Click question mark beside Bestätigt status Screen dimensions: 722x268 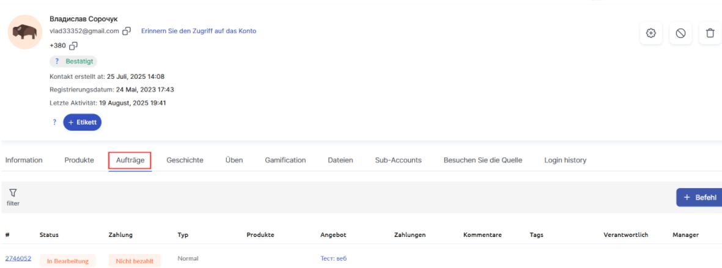coord(57,61)
